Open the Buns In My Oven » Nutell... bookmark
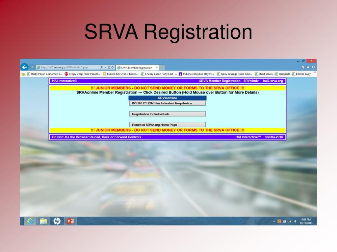 tap(120, 74)
